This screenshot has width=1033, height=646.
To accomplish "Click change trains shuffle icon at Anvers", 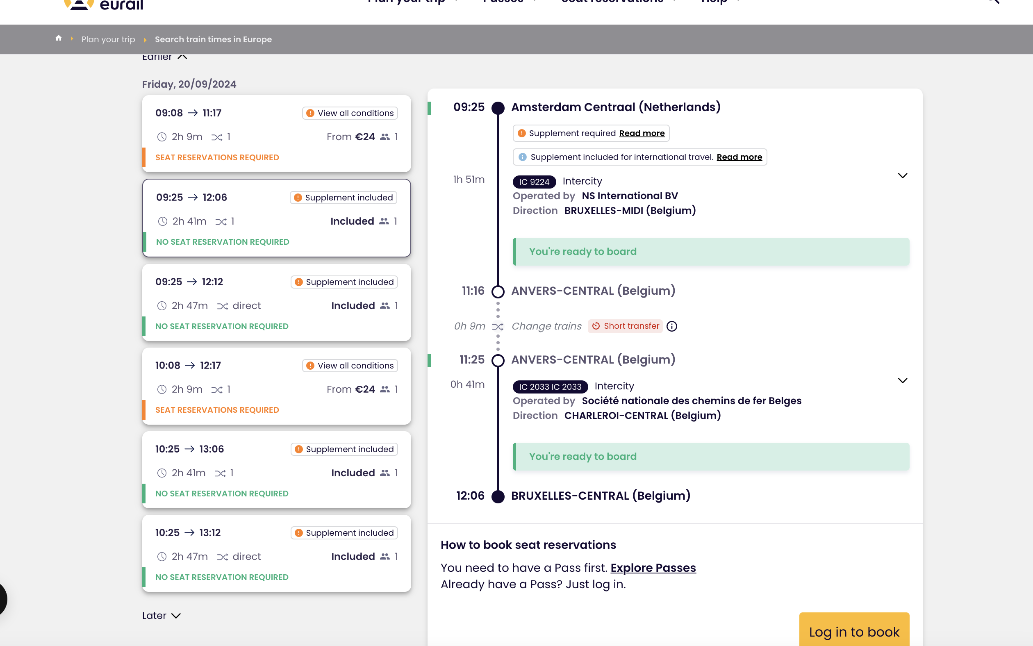I will (x=498, y=327).
